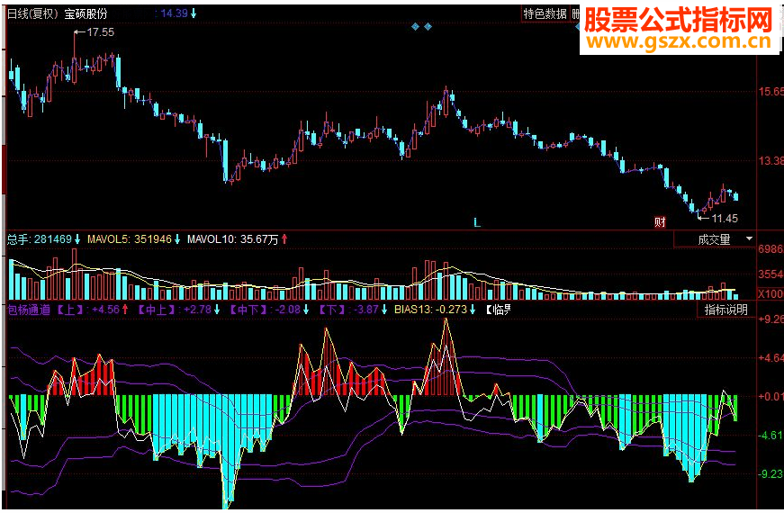Click the X100 volume unit label

(771, 294)
